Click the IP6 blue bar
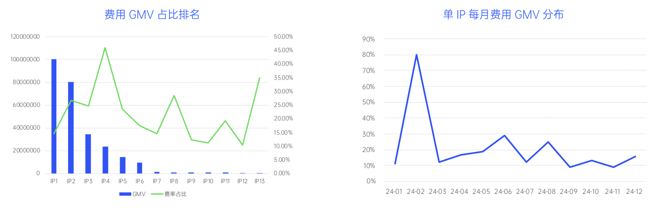The width and height of the screenshot is (658, 212). pos(139,168)
